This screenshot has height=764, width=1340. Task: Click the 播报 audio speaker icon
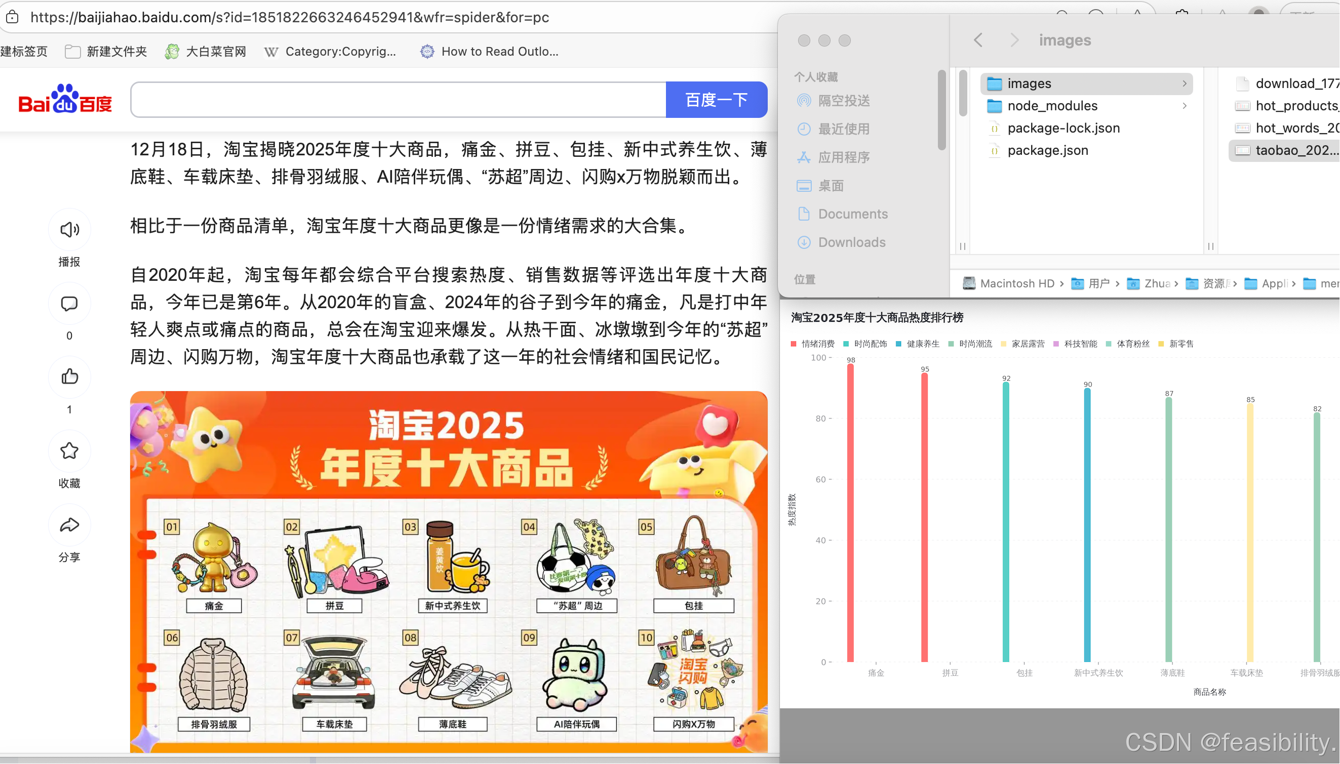pos(69,229)
